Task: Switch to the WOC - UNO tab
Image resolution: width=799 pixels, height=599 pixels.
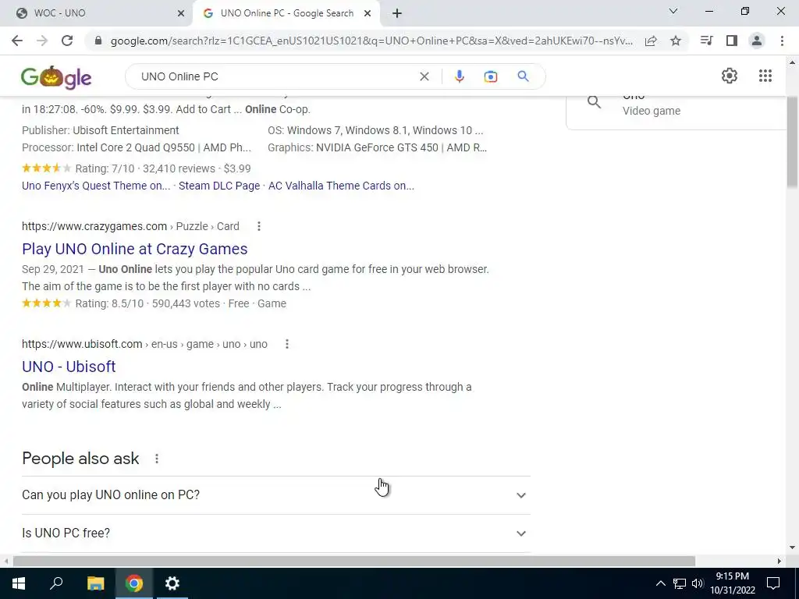Action: [x=96, y=13]
